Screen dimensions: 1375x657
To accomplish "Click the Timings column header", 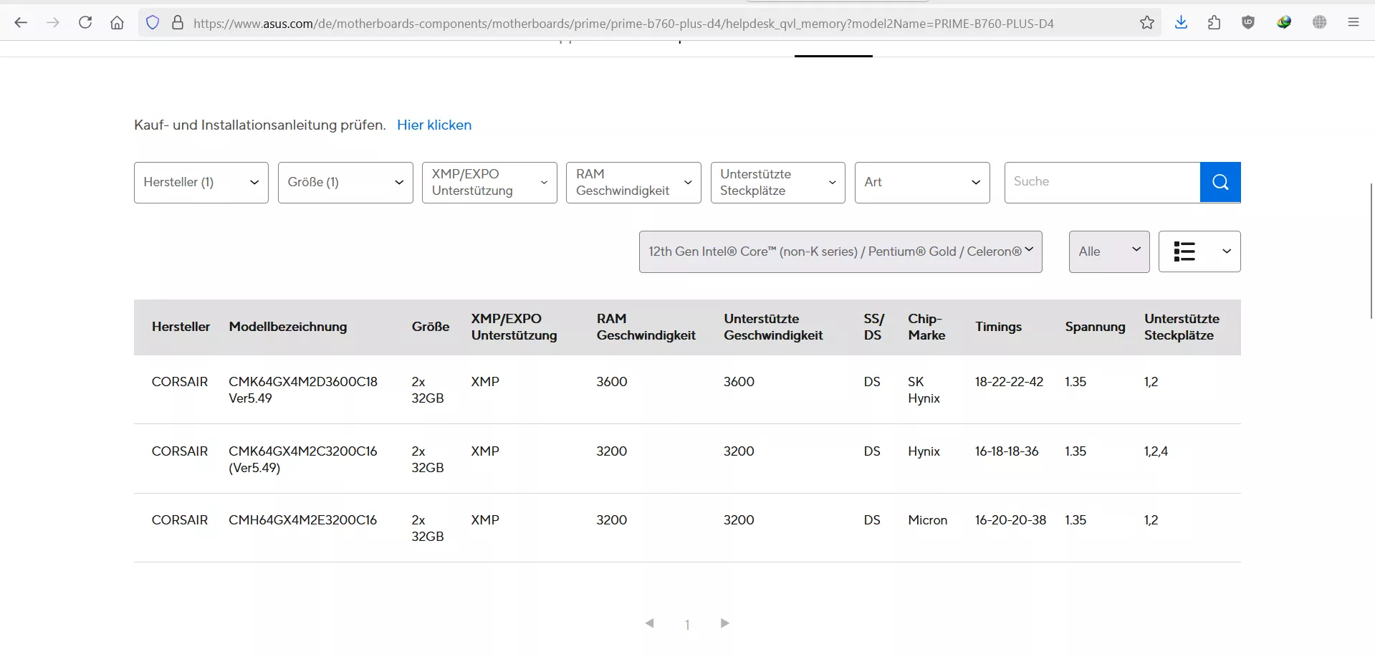I will [998, 327].
